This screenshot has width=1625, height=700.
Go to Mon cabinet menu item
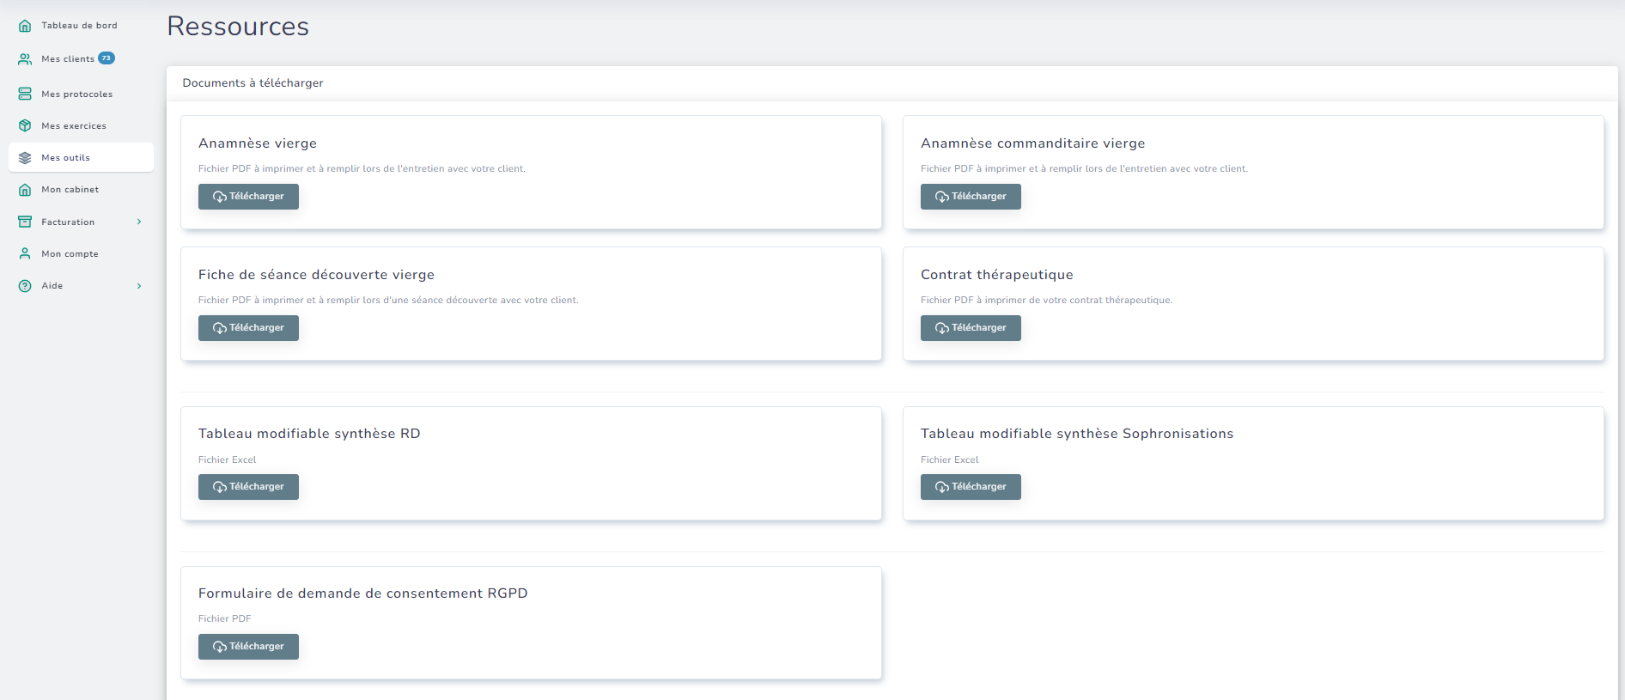click(70, 190)
